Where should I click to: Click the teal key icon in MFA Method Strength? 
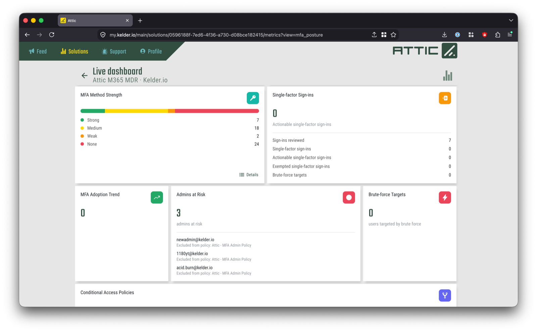tap(253, 98)
